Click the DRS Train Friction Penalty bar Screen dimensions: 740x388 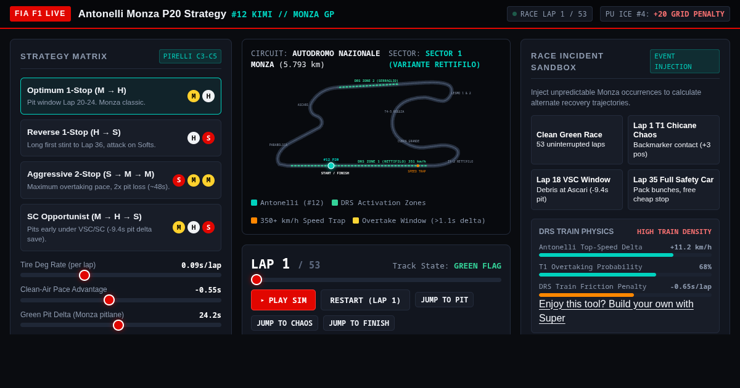[625, 294]
